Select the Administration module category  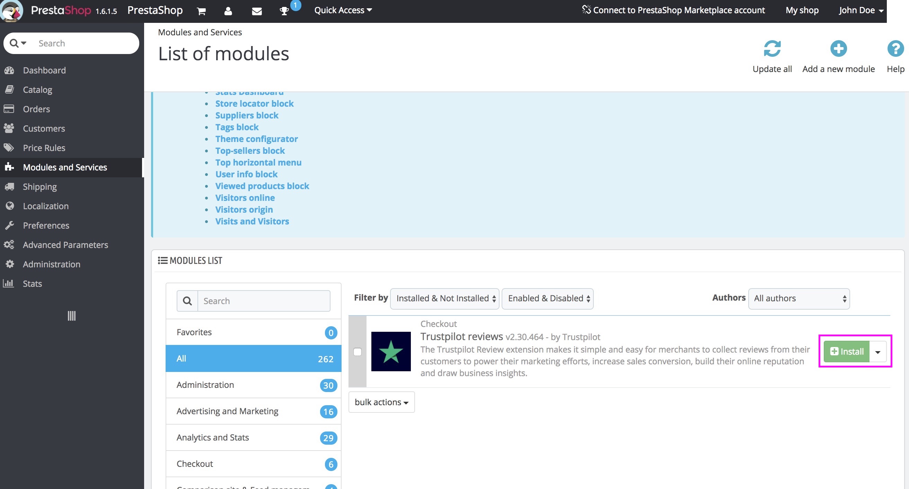tap(253, 385)
